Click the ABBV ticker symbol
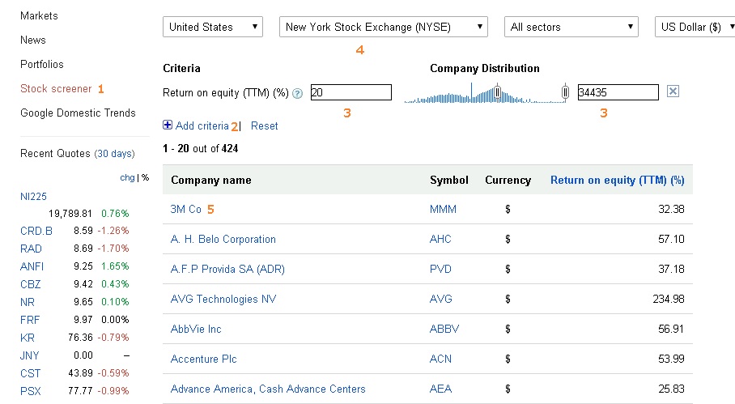Screen dimensions: 735x404 (444, 329)
